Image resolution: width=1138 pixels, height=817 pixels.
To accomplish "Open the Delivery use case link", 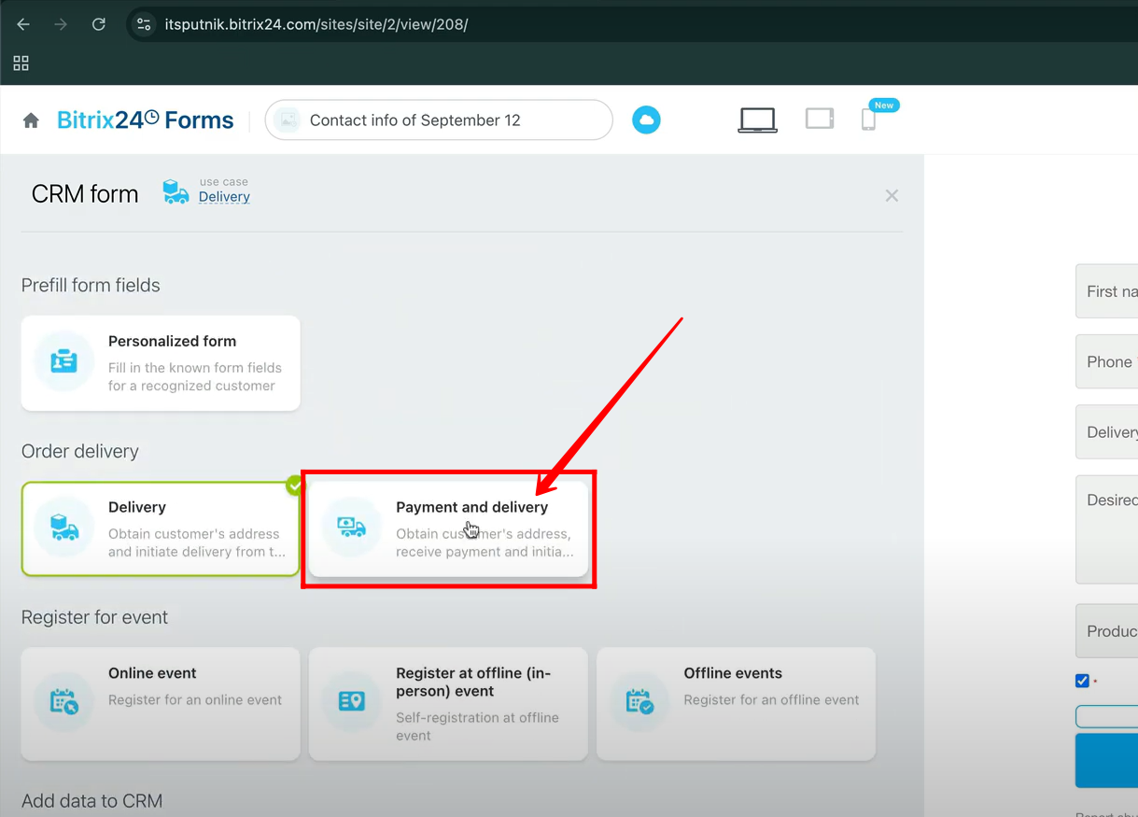I will pos(224,197).
